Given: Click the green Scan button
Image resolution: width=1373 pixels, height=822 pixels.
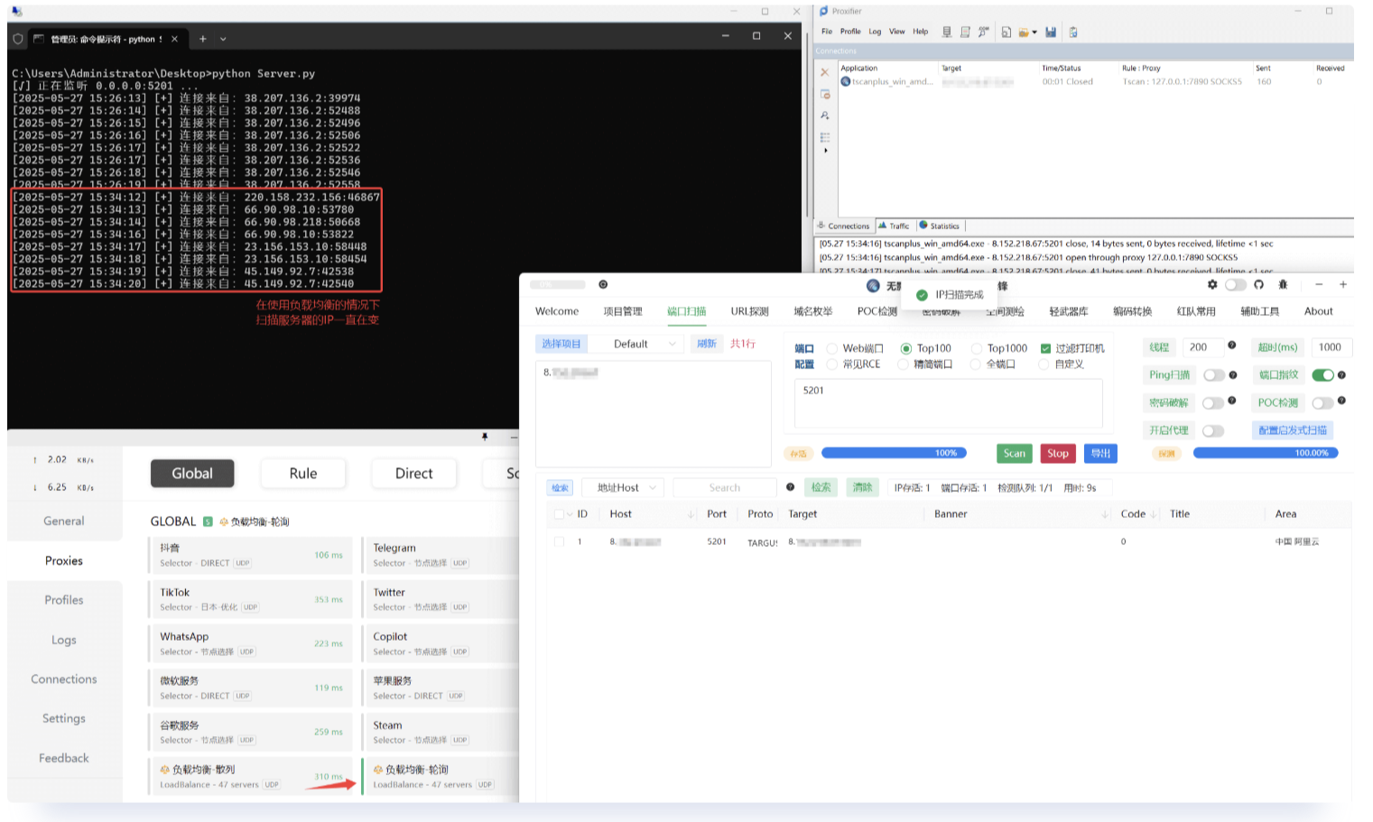Looking at the screenshot, I should [x=1015, y=453].
